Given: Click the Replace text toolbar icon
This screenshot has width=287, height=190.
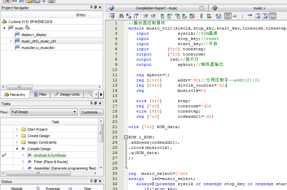Looking at the screenshot, I should pos(128,16).
